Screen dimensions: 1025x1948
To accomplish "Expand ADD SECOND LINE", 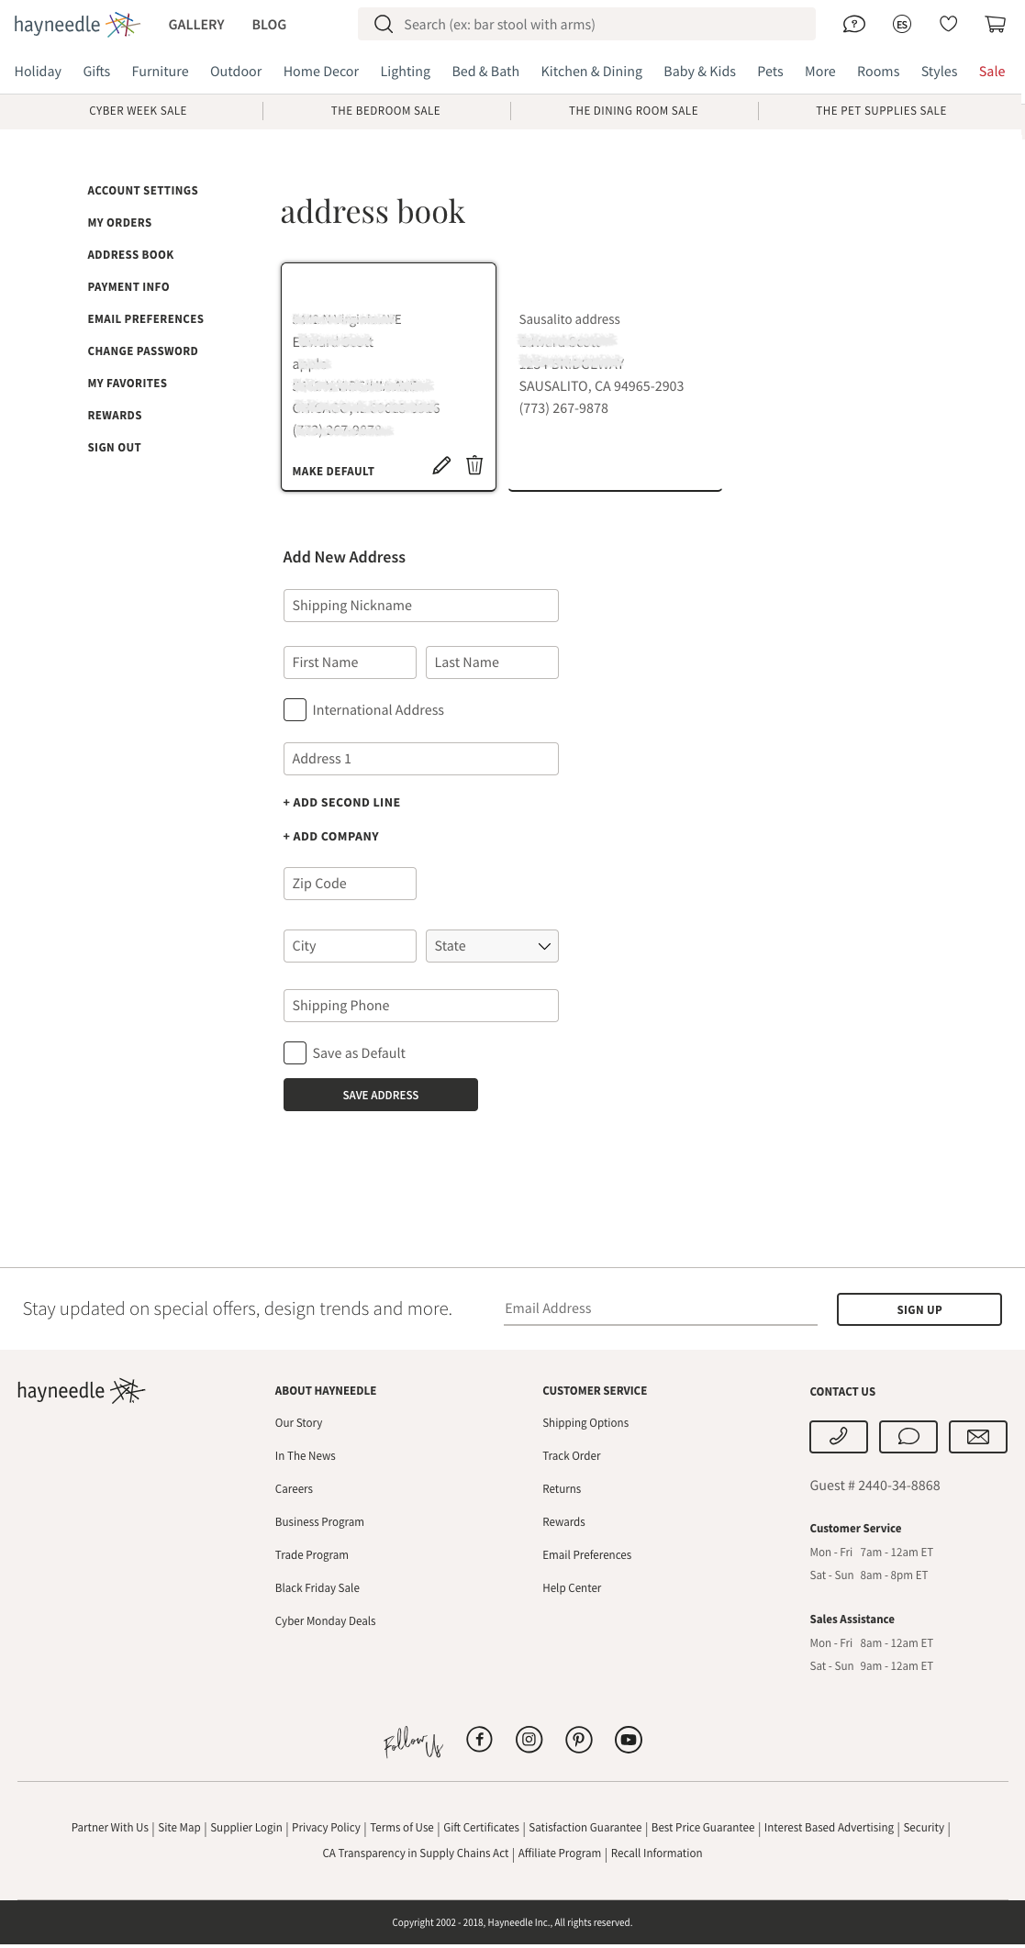I will point(341,802).
